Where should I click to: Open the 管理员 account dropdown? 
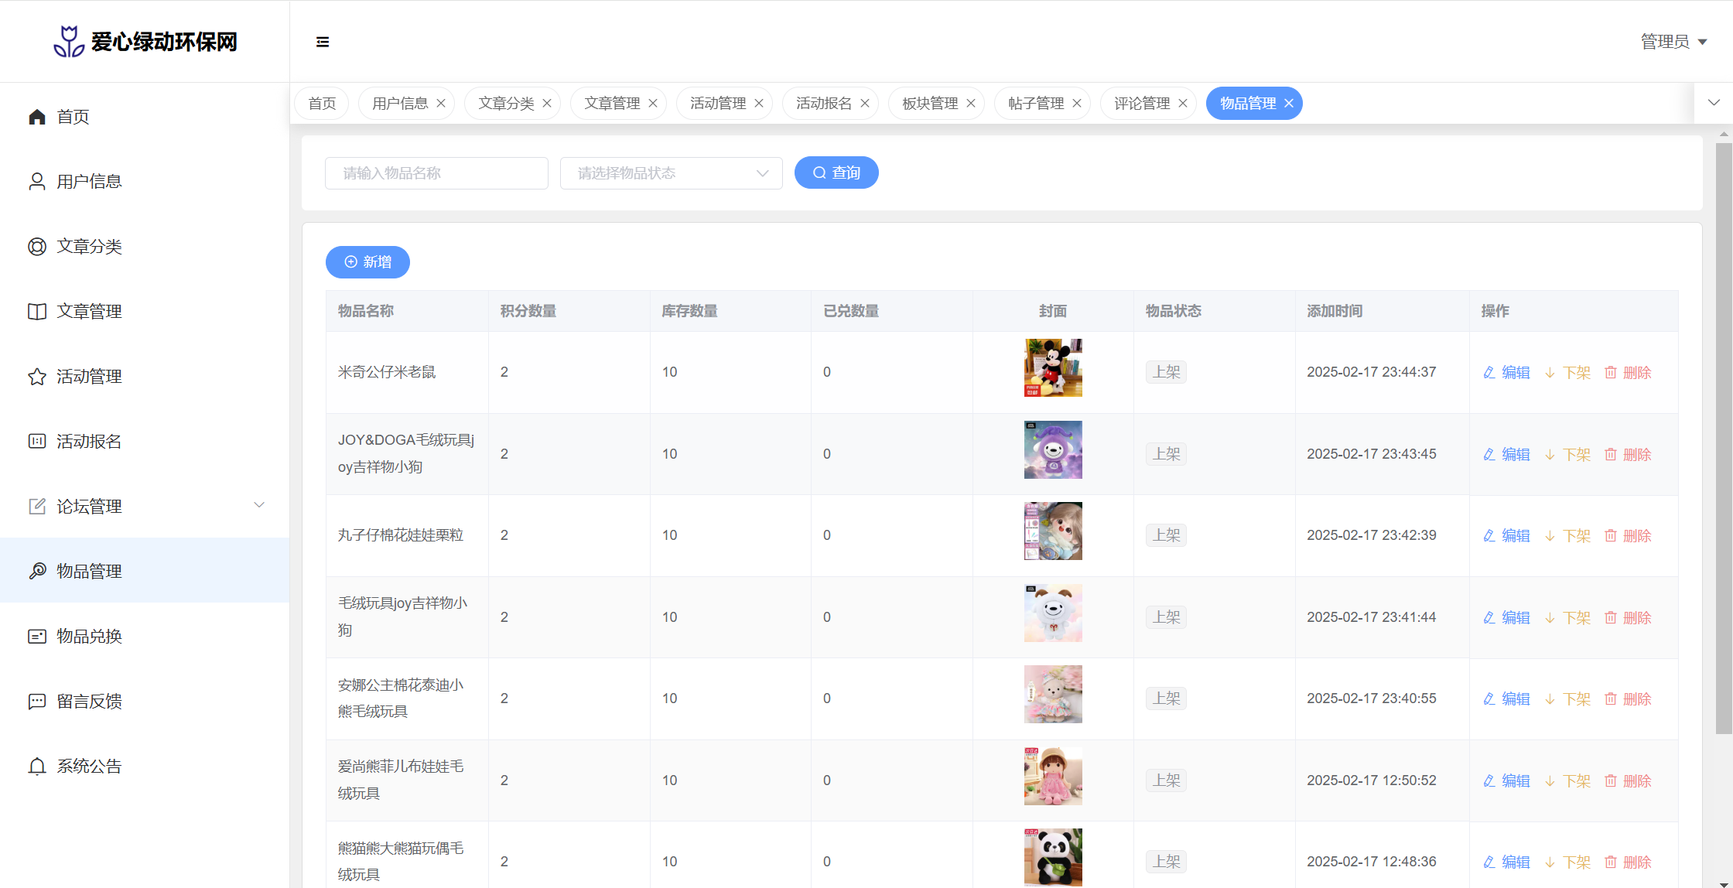(x=1674, y=42)
